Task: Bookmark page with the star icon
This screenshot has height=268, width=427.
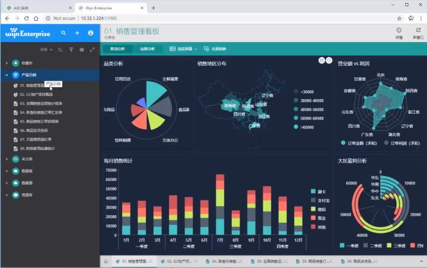Action: pyautogui.click(x=399, y=18)
